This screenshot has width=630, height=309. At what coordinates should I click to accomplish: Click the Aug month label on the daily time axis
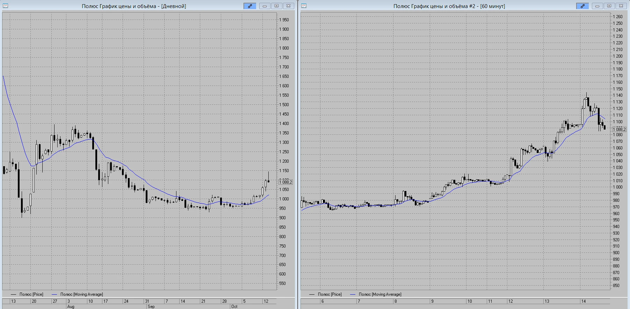click(71, 307)
